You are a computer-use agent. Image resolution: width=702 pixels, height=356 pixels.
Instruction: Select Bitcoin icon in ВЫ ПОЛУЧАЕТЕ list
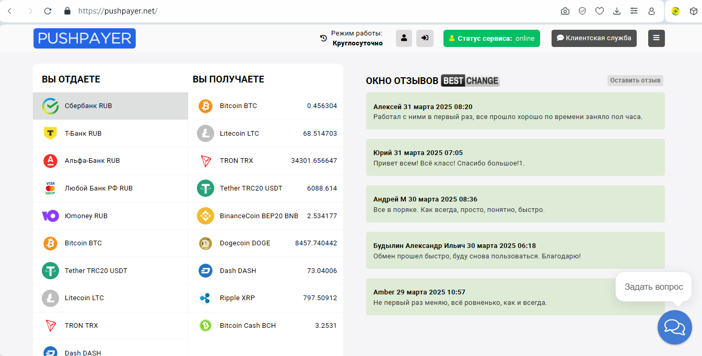206,106
